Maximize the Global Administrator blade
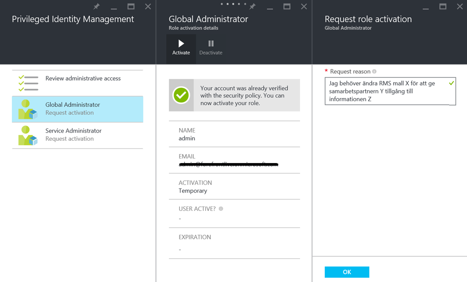 287,7
